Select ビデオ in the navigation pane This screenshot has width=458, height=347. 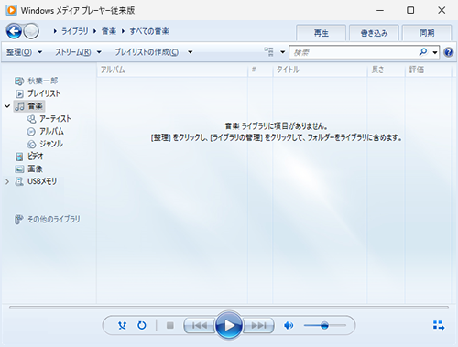(x=29, y=157)
